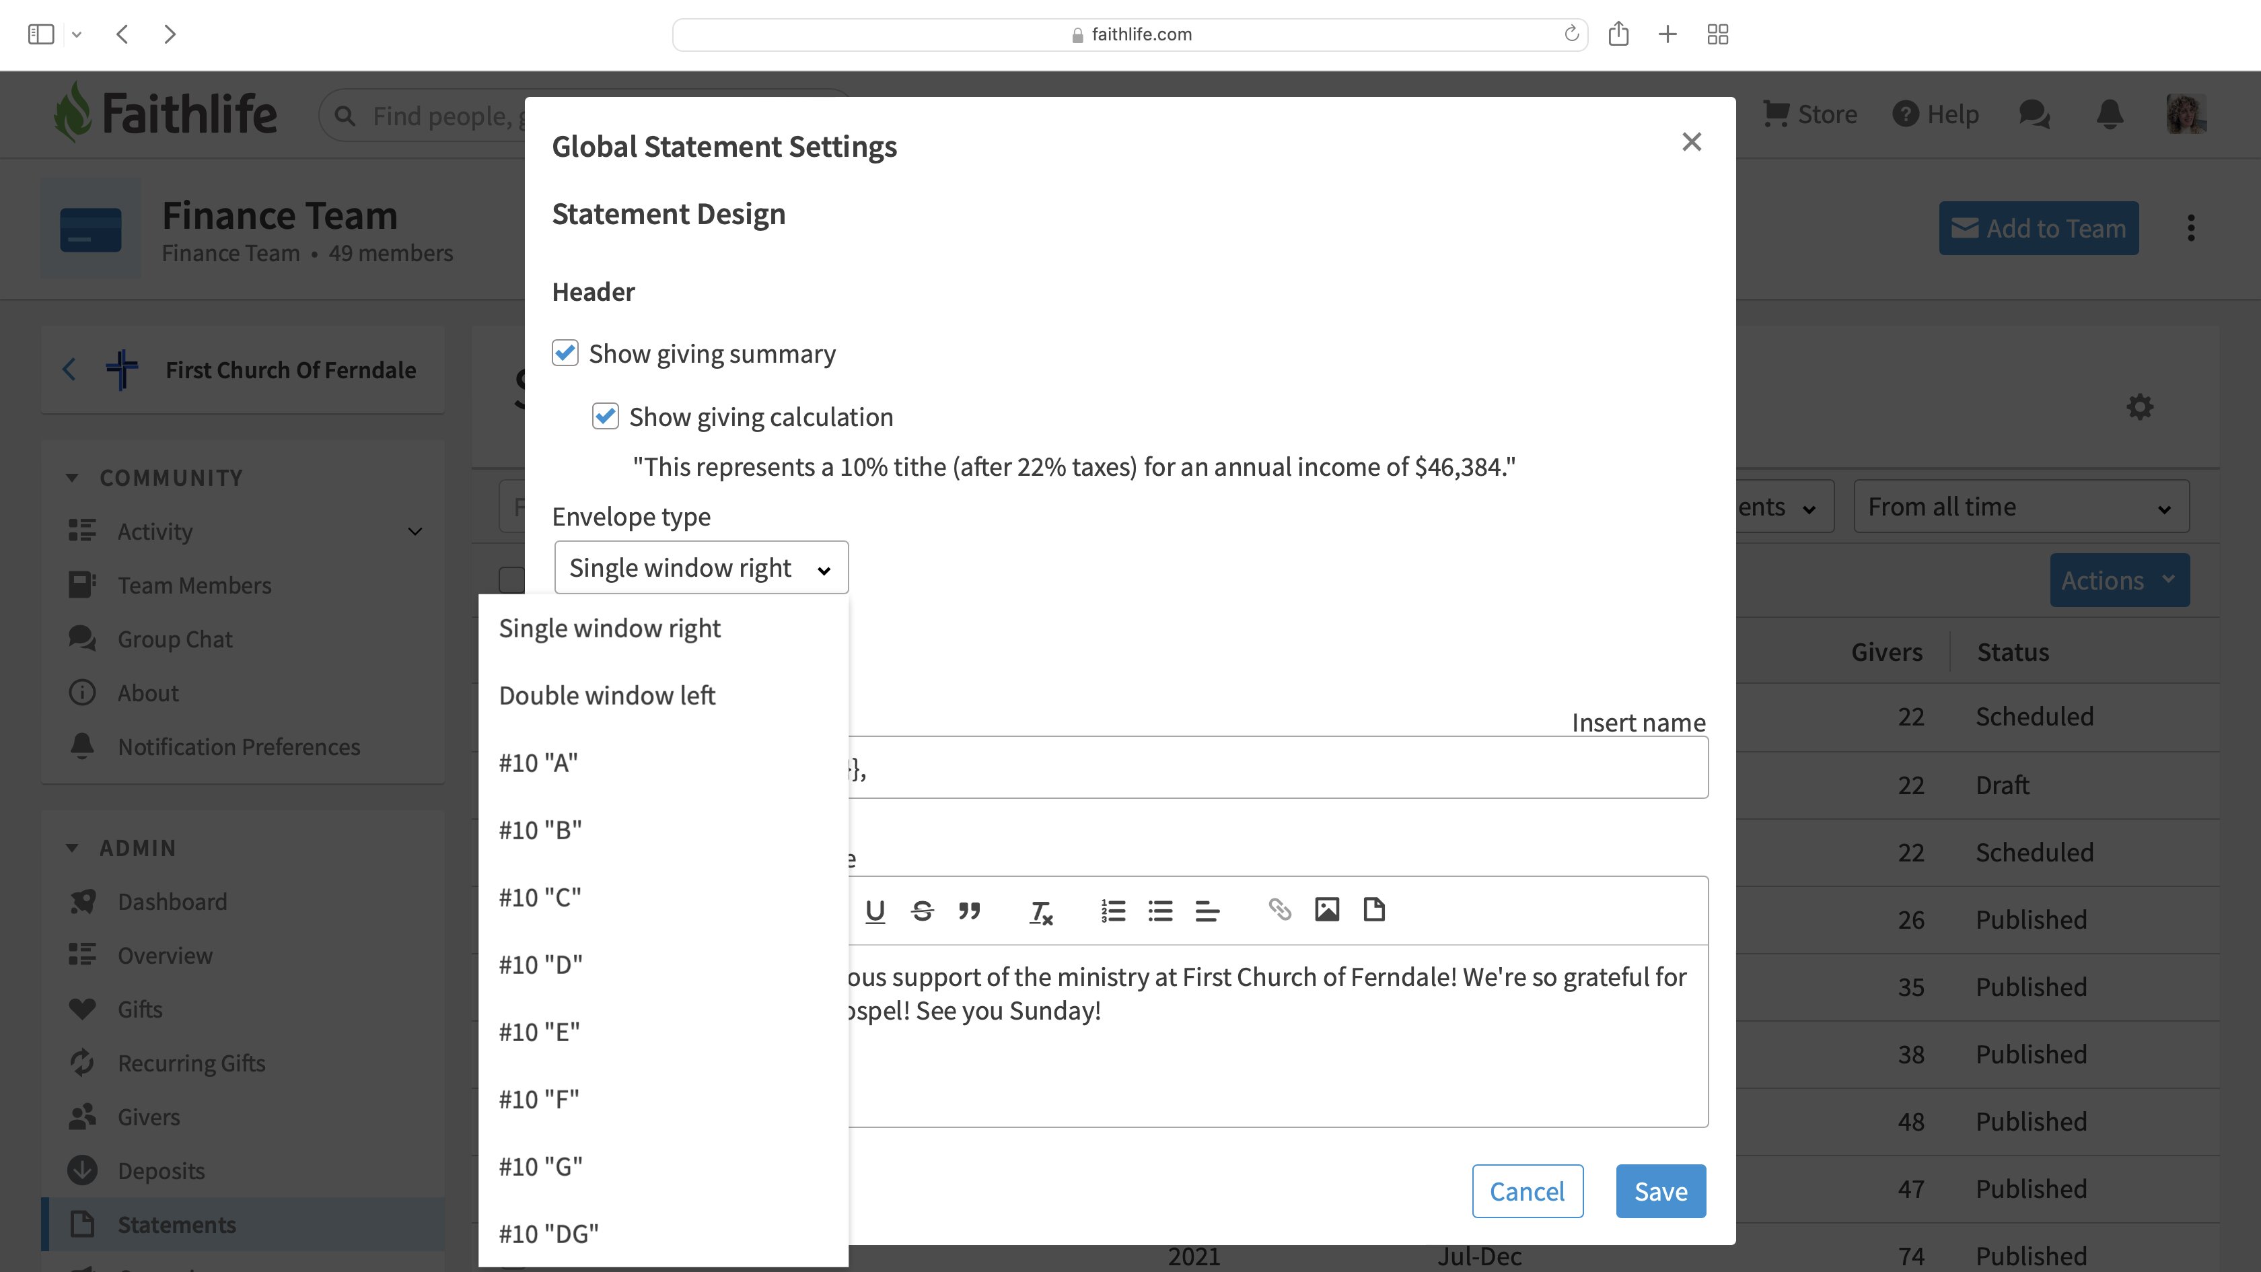Open the Statements sidebar item
The width and height of the screenshot is (2261, 1272).
tap(243, 1225)
